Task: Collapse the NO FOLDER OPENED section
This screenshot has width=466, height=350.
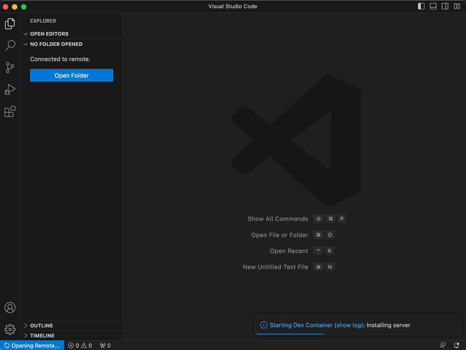Action: 72,44
